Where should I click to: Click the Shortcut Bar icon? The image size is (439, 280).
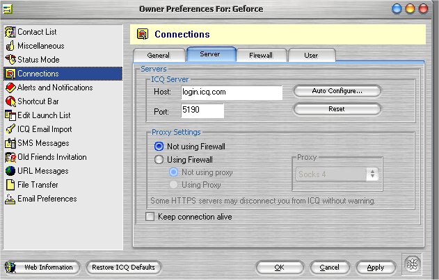coord(10,101)
